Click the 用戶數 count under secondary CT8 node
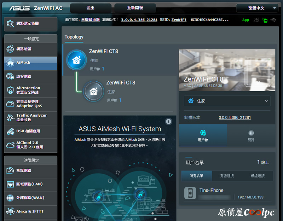 pyautogui.click(x=114, y=100)
